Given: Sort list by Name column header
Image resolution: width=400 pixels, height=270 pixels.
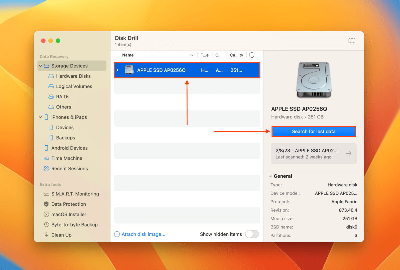Looking at the screenshot, I should 128,55.
